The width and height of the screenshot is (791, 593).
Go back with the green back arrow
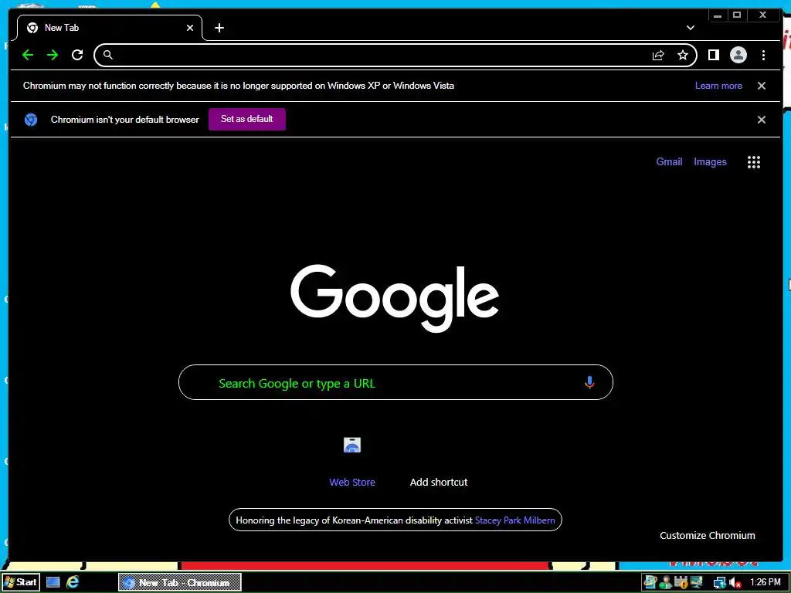28,55
